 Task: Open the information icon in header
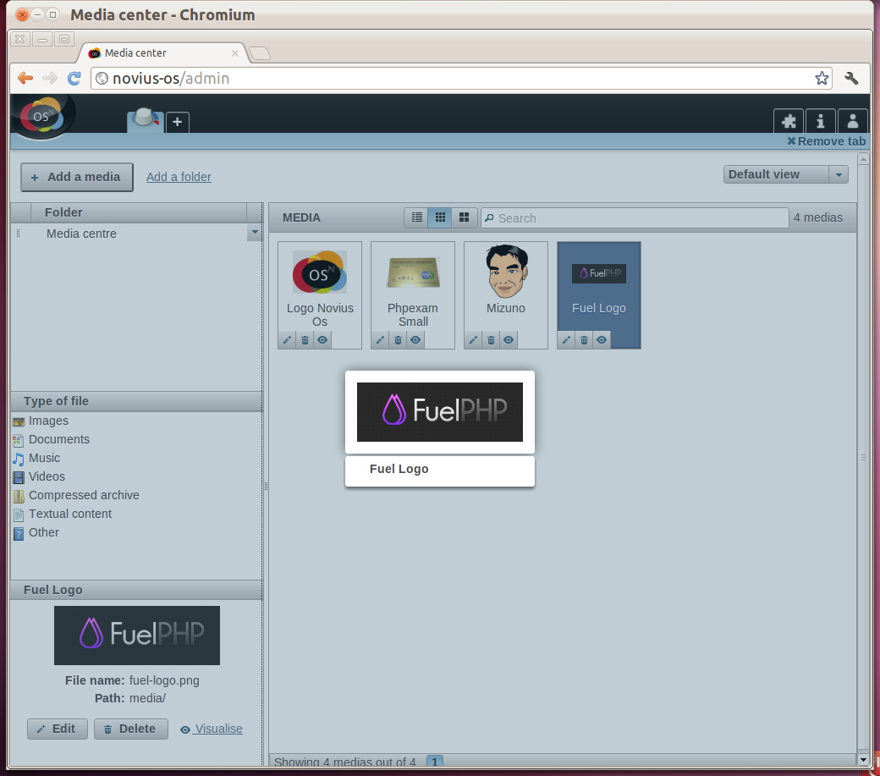click(x=821, y=121)
